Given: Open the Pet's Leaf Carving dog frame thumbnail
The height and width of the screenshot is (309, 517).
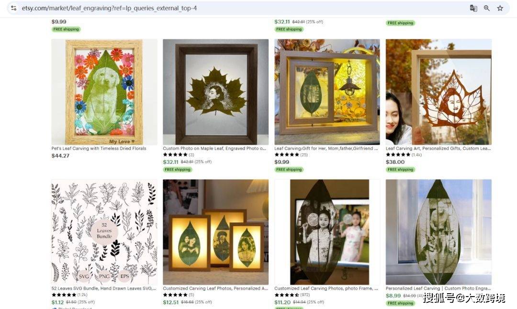Looking at the screenshot, I should [x=104, y=92].
